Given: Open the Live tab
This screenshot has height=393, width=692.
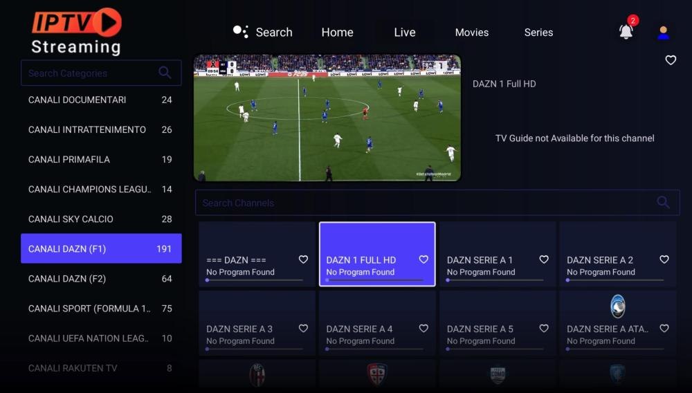Looking at the screenshot, I should (404, 33).
